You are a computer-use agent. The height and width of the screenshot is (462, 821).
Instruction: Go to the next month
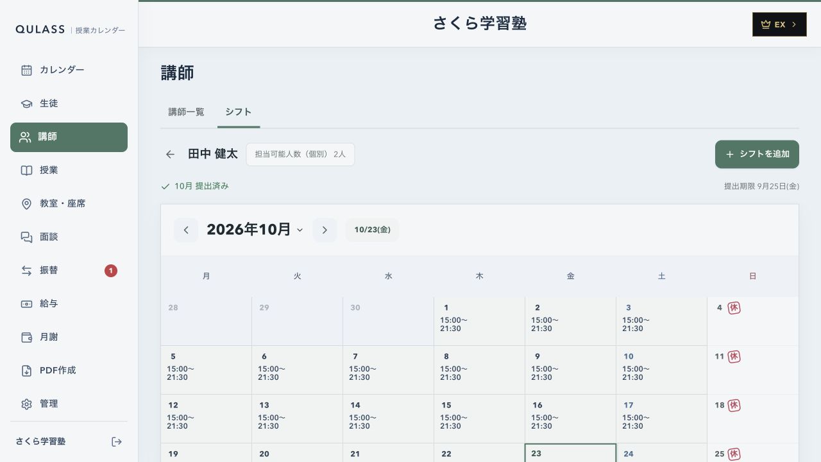[x=325, y=230]
